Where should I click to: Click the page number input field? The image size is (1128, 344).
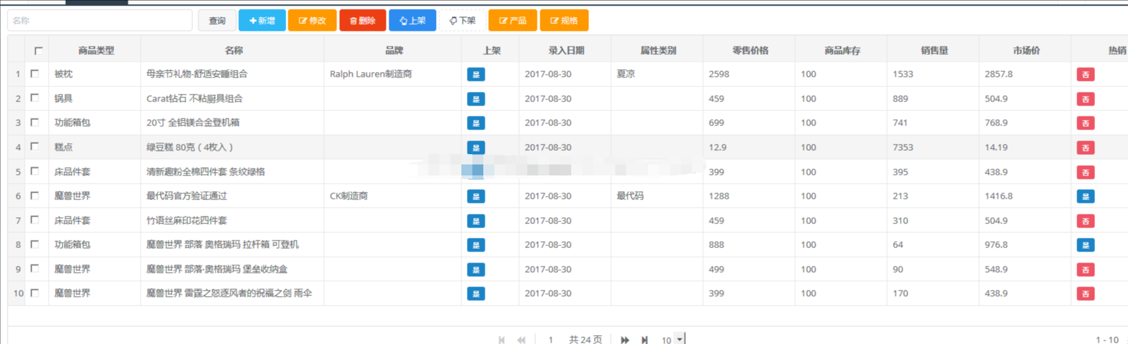551,340
